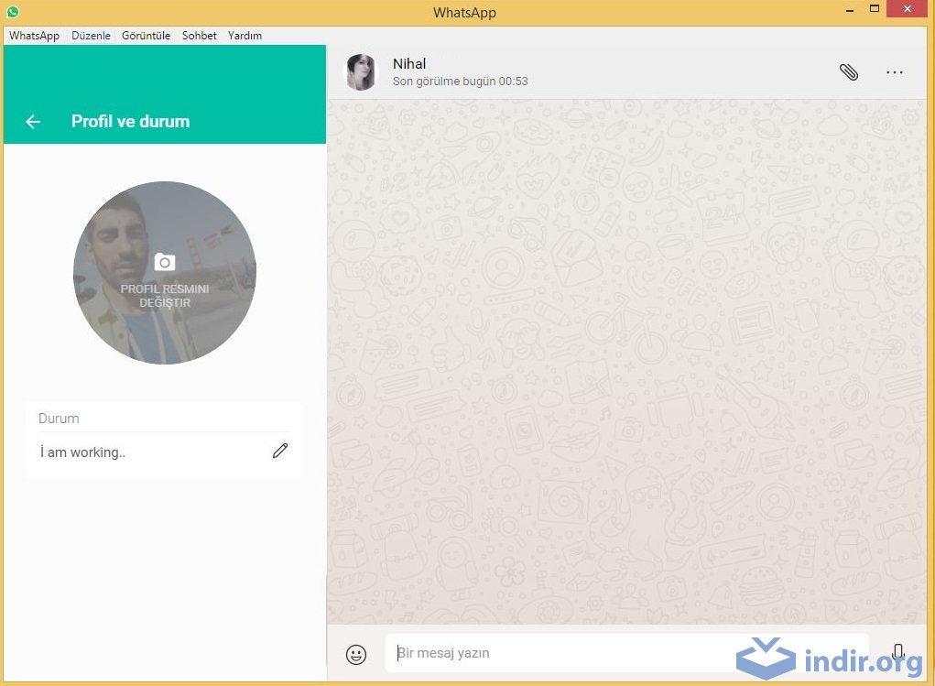Click the 'Durum' label
This screenshot has height=686, width=935.
tap(59, 419)
